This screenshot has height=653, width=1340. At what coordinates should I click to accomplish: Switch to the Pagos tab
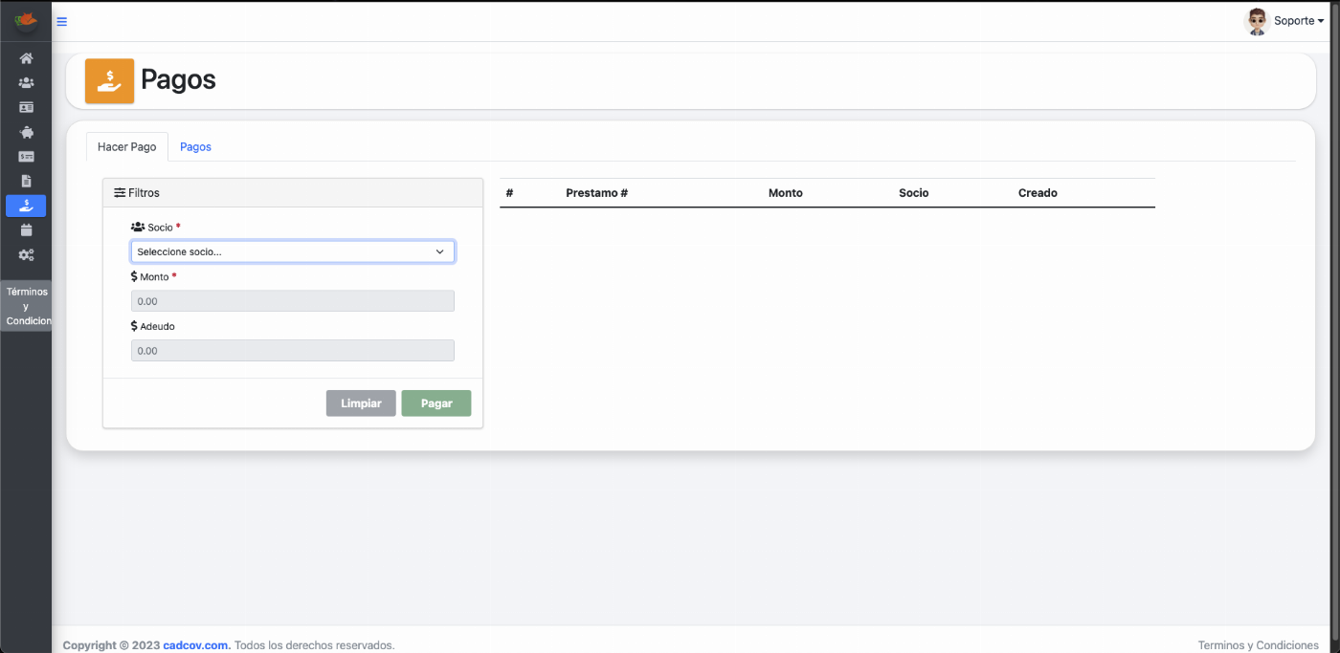click(x=195, y=147)
